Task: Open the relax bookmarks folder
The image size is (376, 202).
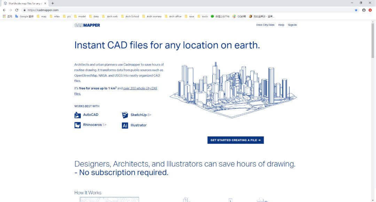Action: point(55,17)
